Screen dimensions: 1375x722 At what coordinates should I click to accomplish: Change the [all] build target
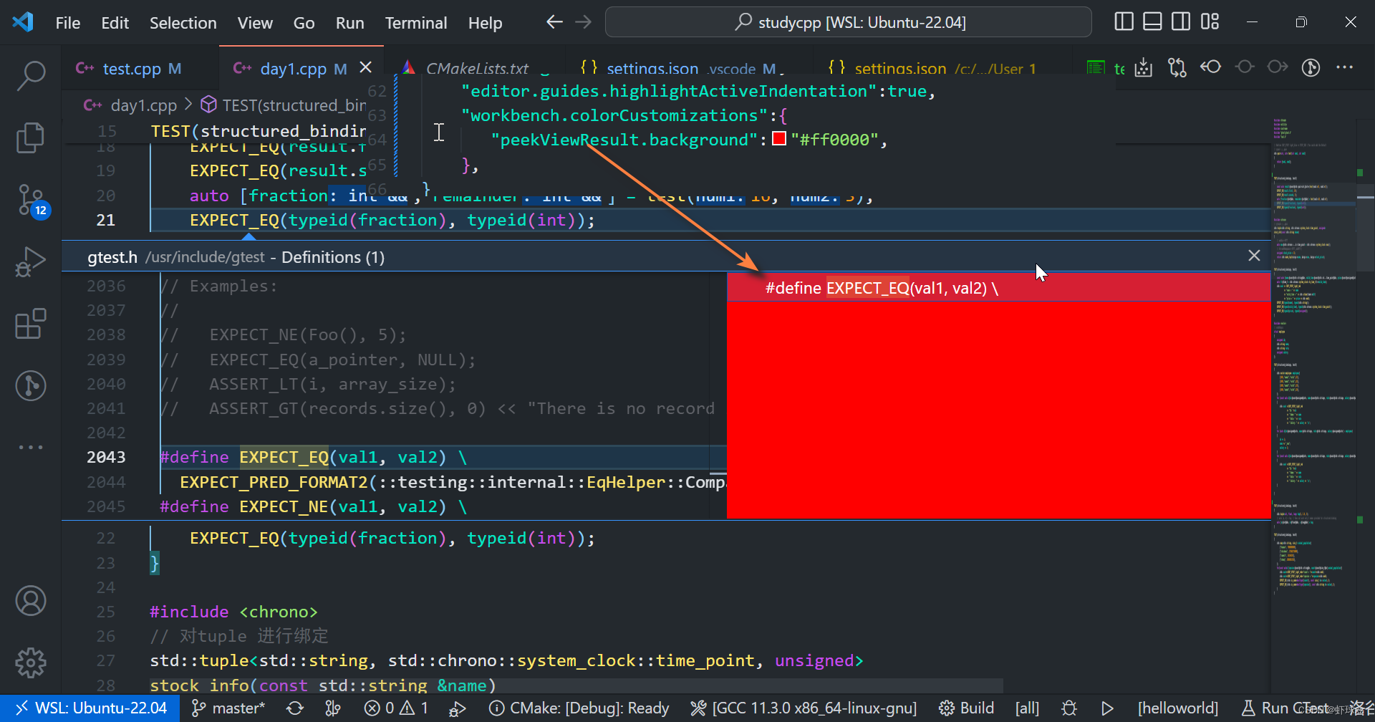point(1027,708)
